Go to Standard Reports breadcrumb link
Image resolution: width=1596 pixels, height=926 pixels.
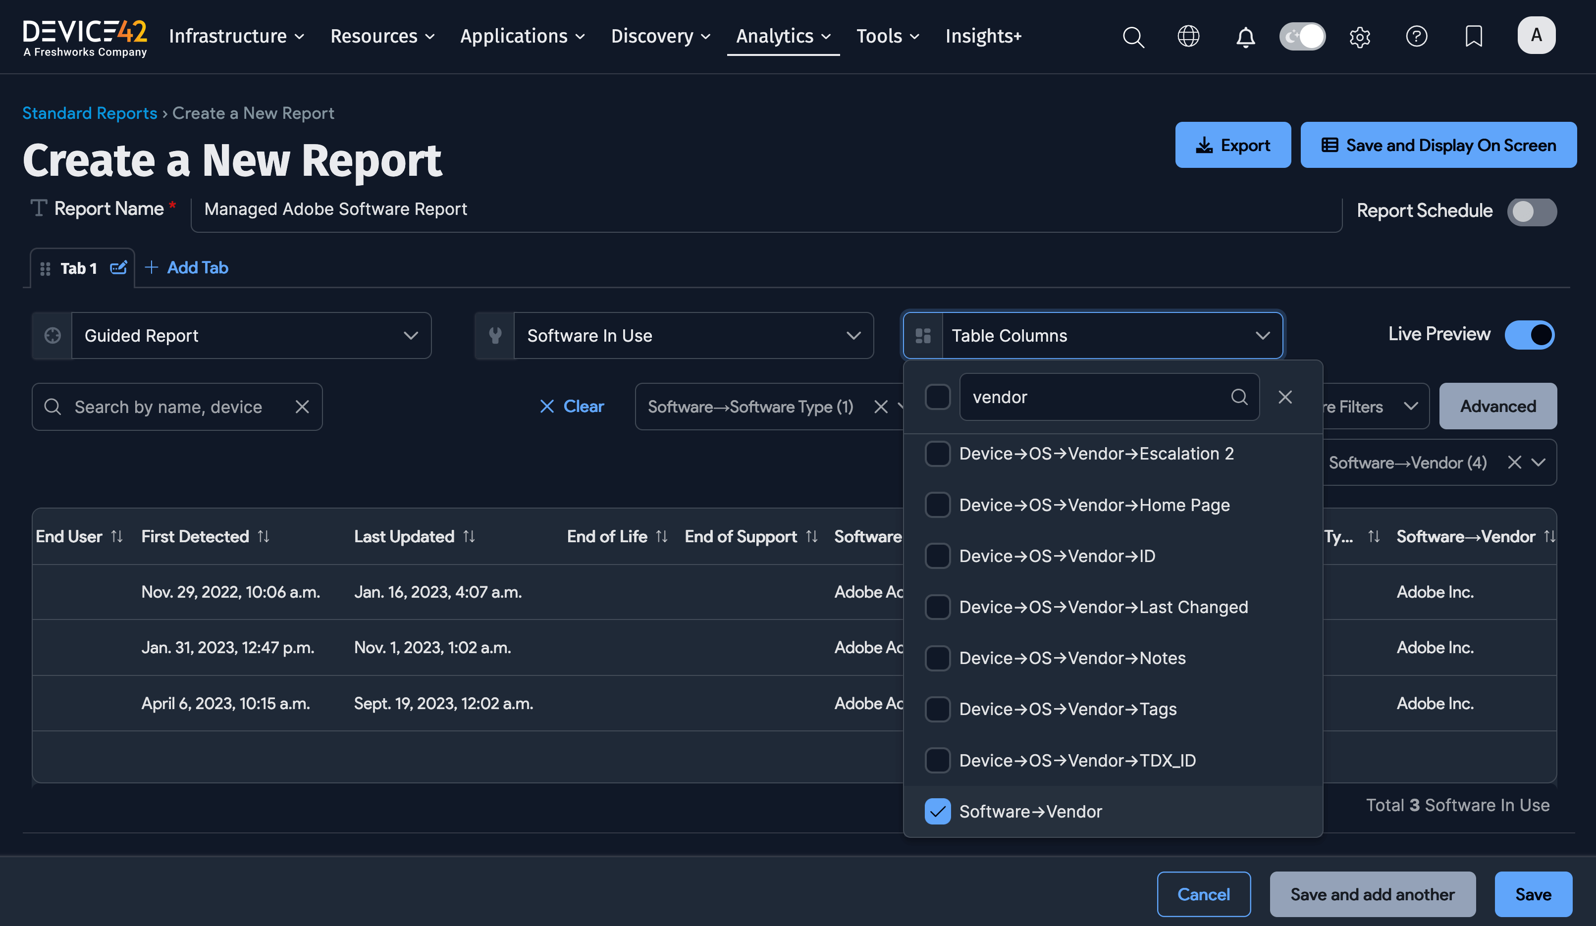tap(89, 113)
